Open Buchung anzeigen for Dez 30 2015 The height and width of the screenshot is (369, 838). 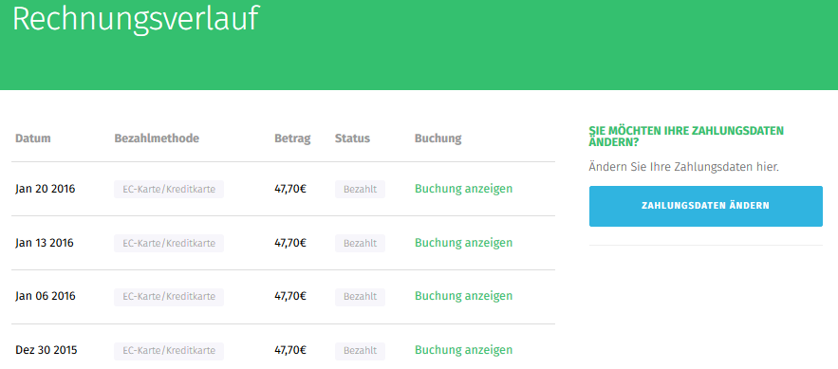[x=463, y=350]
